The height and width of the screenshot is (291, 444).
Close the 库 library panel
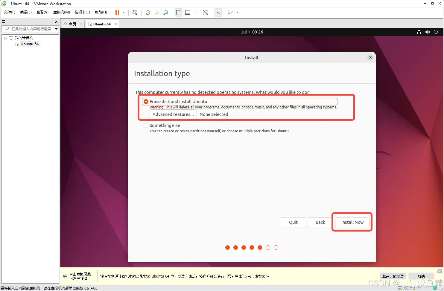(56, 22)
